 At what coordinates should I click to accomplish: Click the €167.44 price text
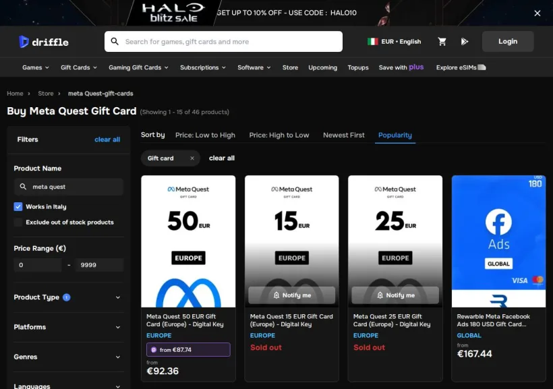474,354
